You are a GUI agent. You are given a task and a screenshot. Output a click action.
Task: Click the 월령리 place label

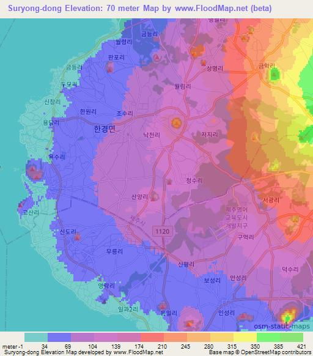click(123, 42)
